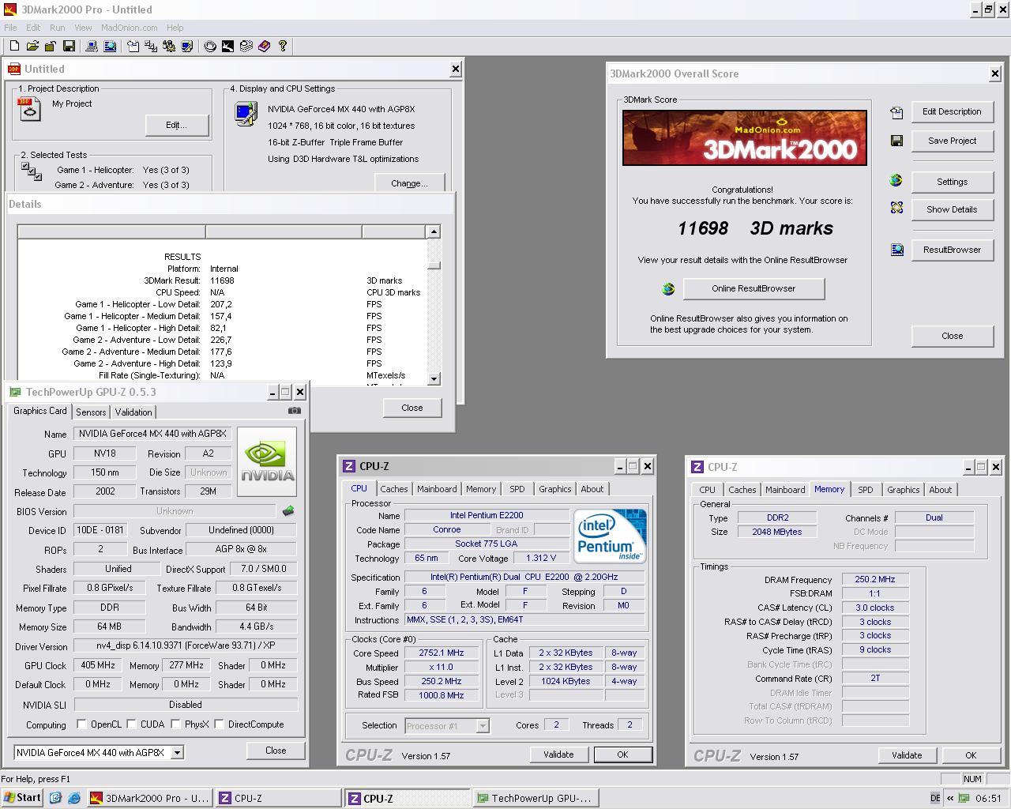Click the Show Details button
The image size is (1011, 809).
pos(952,209)
